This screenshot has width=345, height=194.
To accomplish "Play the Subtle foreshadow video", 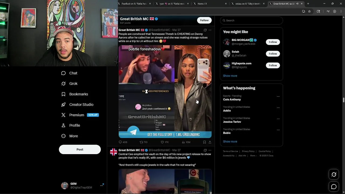I will coord(165,92).
